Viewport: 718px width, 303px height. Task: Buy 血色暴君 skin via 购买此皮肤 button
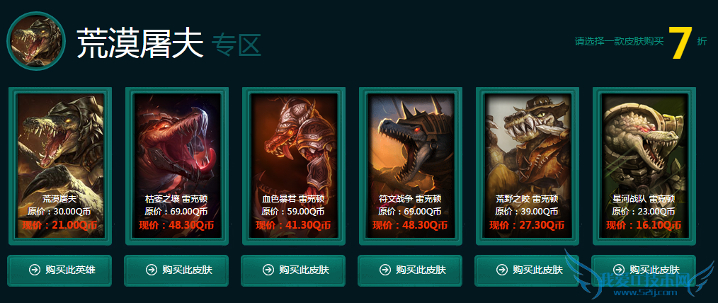[293, 270]
